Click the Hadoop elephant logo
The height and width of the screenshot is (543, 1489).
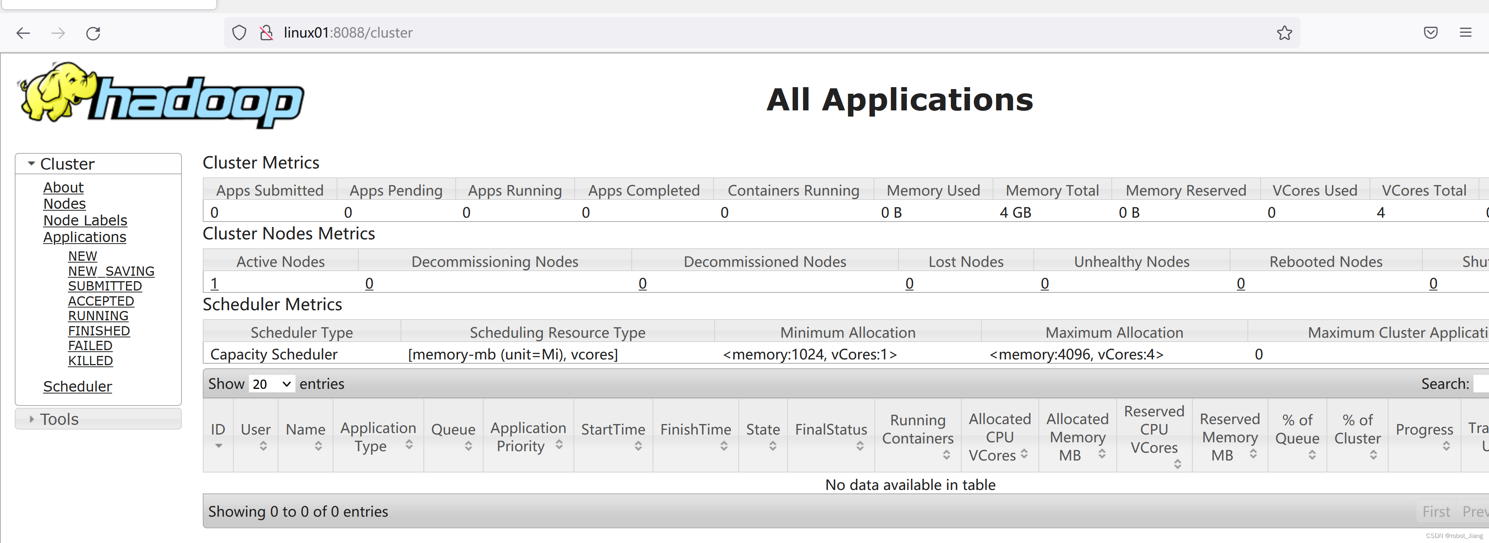click(x=58, y=92)
